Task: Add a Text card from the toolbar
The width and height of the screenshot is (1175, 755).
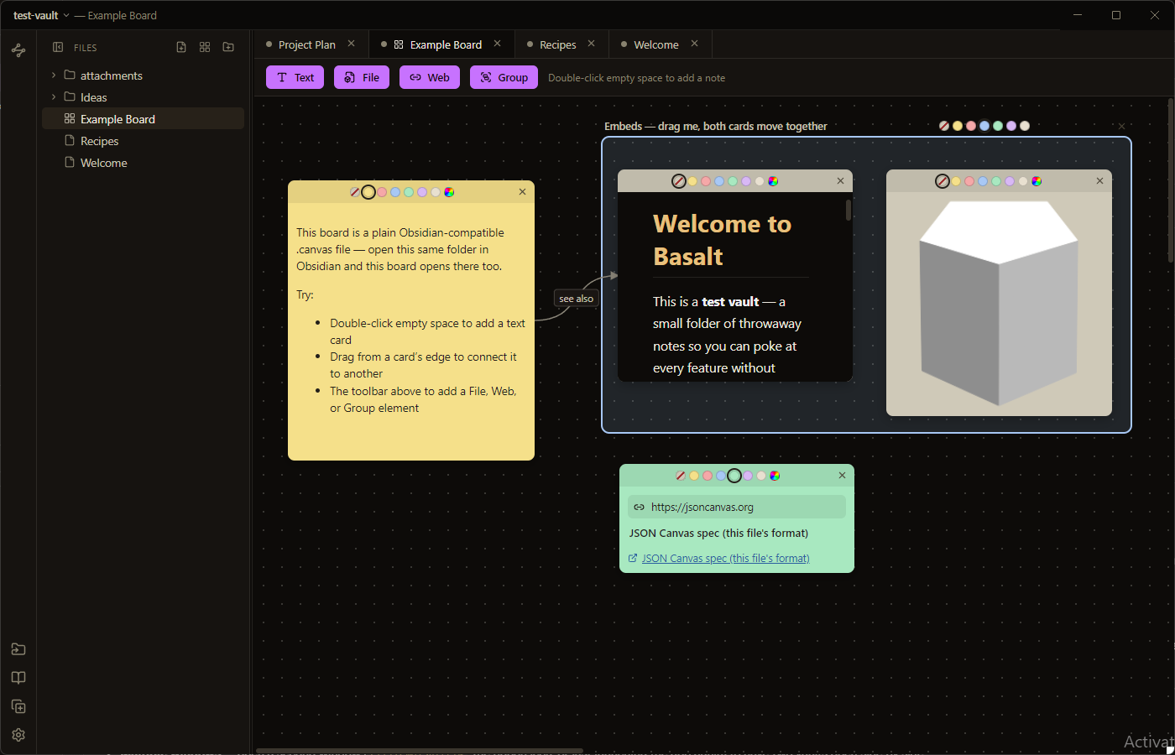Action: pyautogui.click(x=295, y=77)
